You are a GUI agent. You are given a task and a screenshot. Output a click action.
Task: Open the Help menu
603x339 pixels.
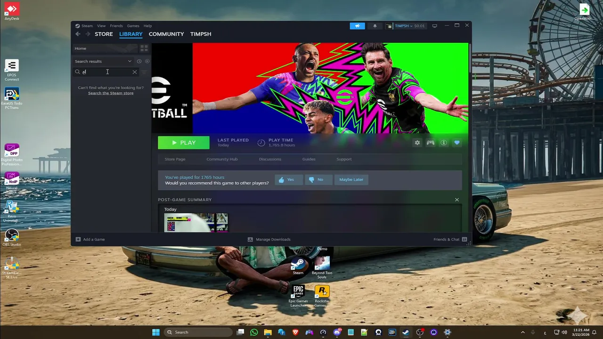pos(147,26)
